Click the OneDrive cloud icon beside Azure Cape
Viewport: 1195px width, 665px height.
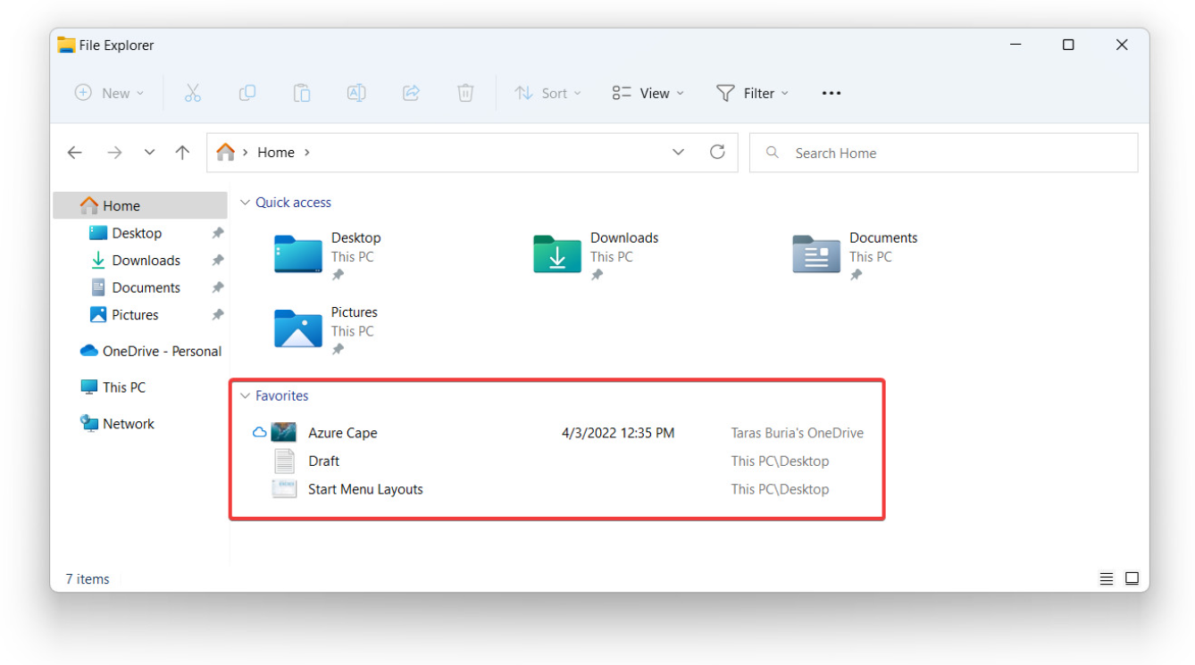(x=259, y=432)
